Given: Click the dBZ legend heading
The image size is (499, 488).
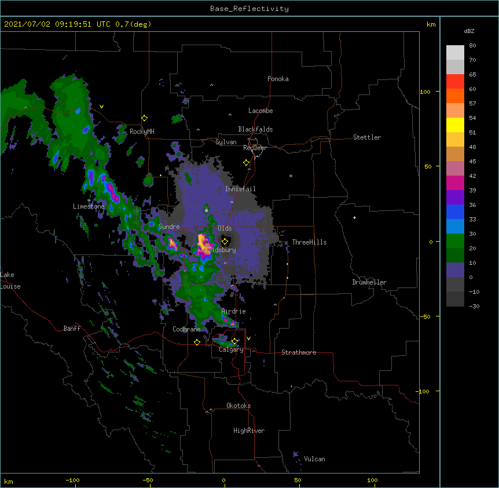Looking at the screenshot, I should [469, 31].
